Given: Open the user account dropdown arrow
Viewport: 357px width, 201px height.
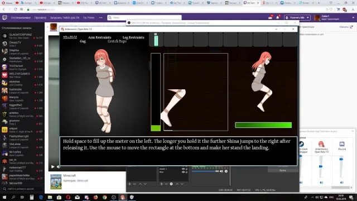Looking at the screenshot, I should pyautogui.click(x=353, y=17).
